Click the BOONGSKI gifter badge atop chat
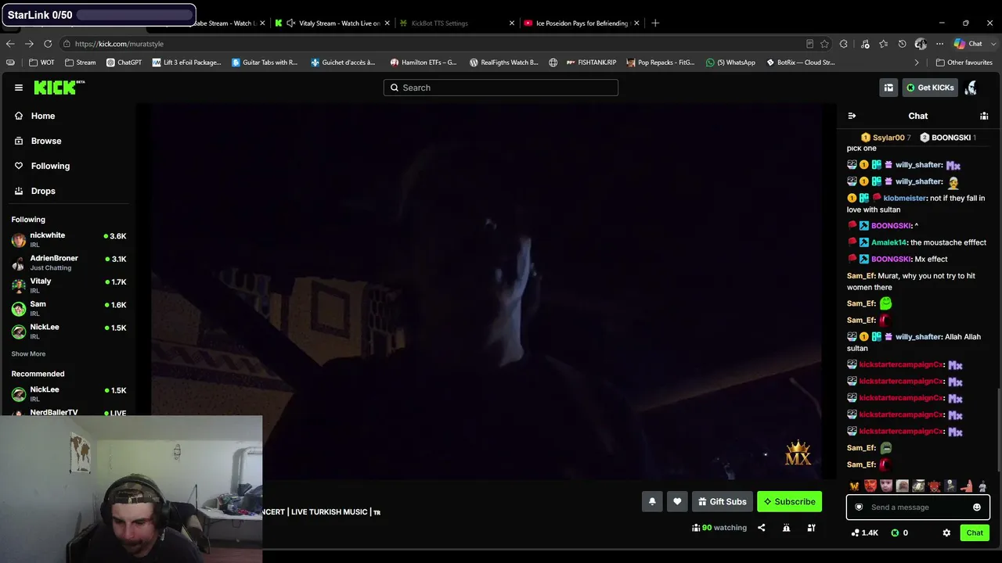Screen dimensions: 1002x563 (948, 138)
